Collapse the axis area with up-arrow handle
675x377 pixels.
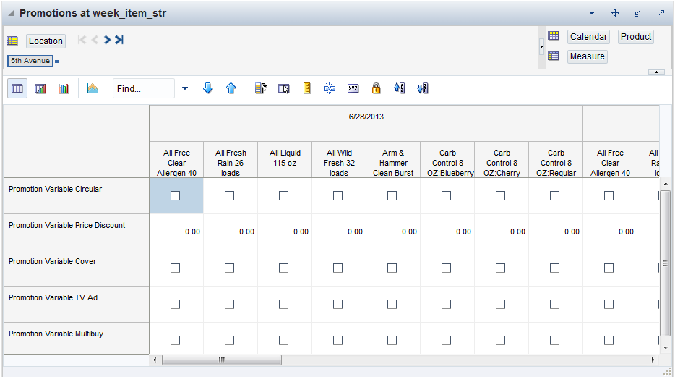[x=656, y=72]
